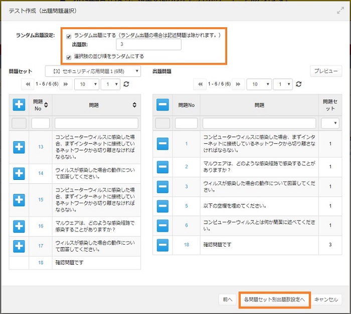Open question number 14 link

point(41,173)
